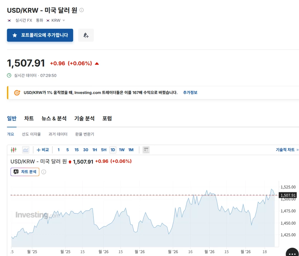Create an alert with the bell icon

pyautogui.click(x=86, y=35)
